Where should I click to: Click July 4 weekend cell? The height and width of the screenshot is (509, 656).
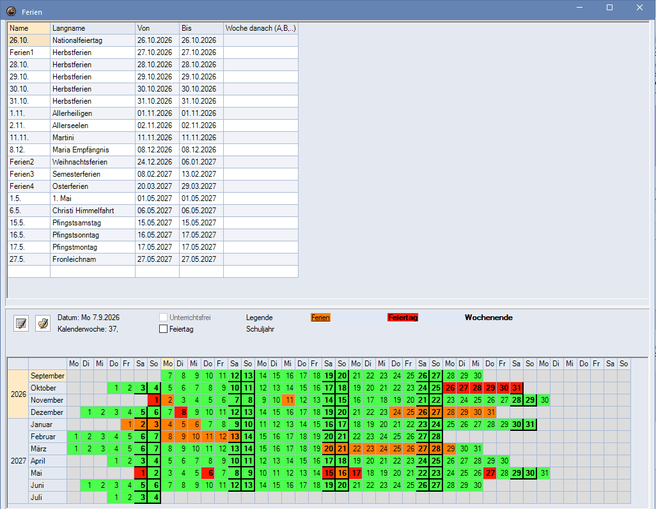(154, 497)
